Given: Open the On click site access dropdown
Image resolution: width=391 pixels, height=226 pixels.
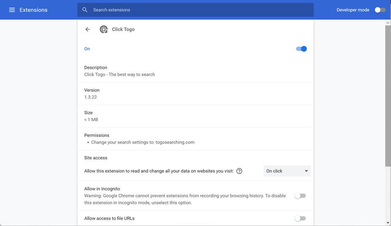Looking at the screenshot, I should coord(287,171).
